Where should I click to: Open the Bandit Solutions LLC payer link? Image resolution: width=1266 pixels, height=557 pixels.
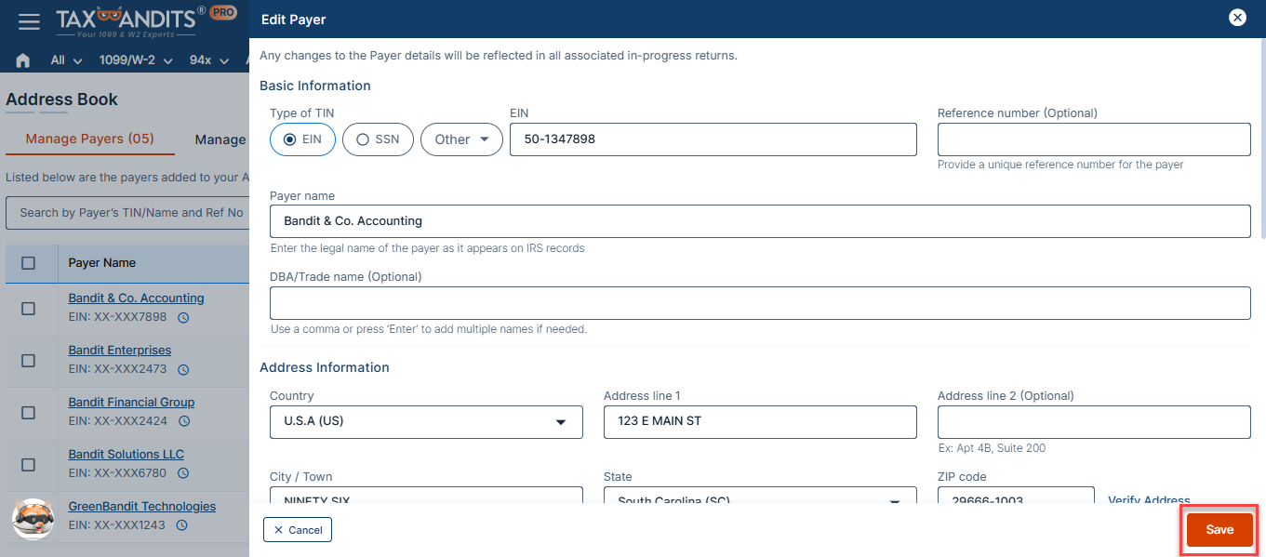click(127, 455)
